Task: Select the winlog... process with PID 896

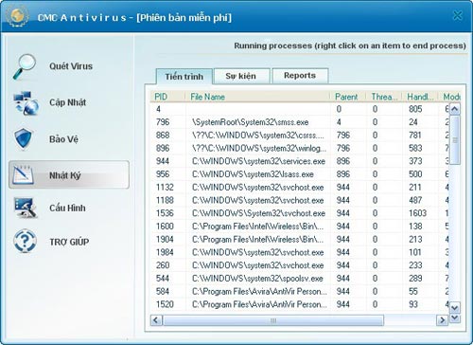Action: pos(300,148)
